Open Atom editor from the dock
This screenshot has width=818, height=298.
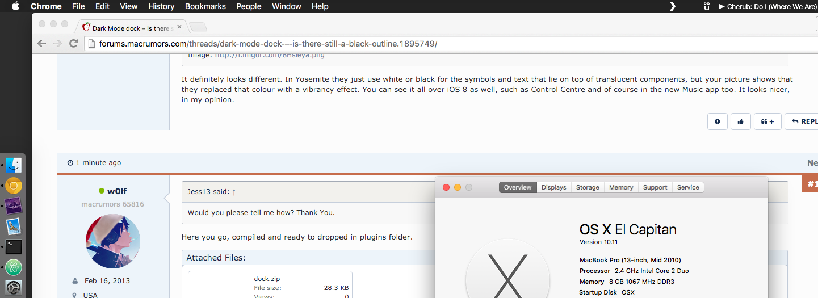coord(14,267)
